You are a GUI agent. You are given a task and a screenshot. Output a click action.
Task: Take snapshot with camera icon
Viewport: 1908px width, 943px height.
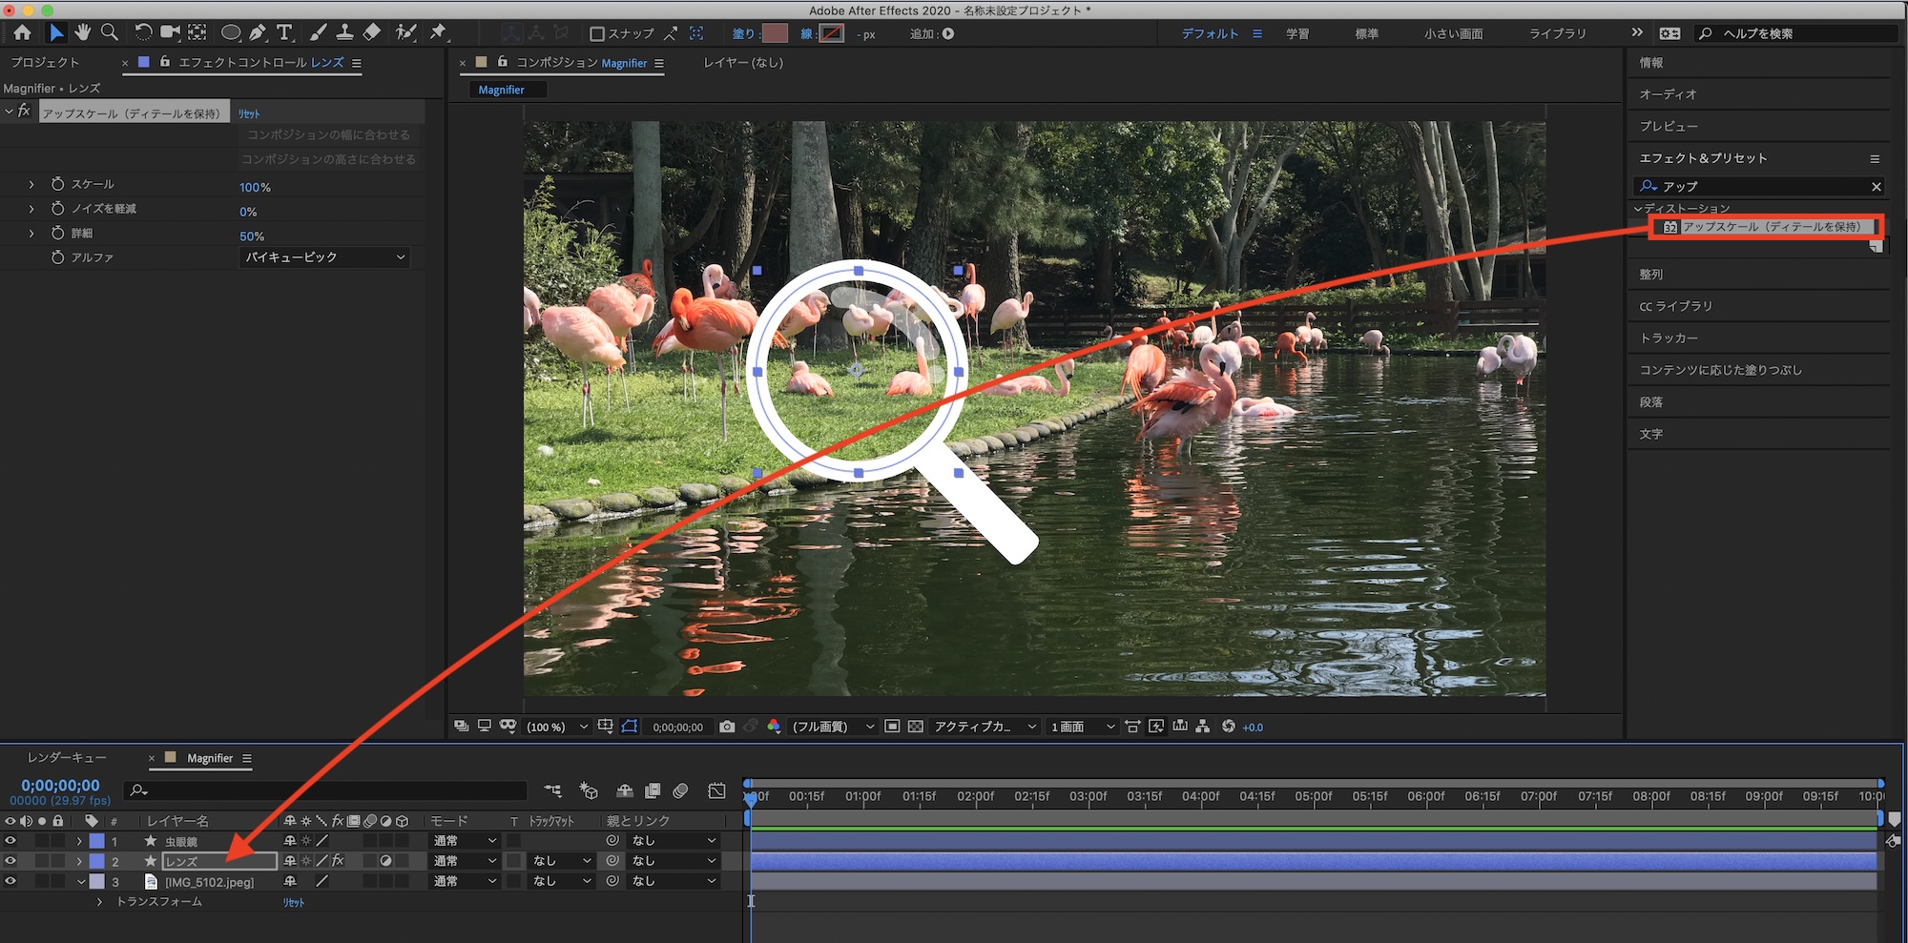tap(727, 727)
